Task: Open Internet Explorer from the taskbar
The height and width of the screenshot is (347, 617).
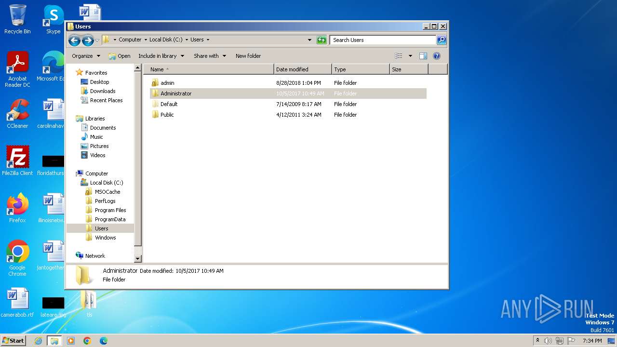Action: [38, 341]
